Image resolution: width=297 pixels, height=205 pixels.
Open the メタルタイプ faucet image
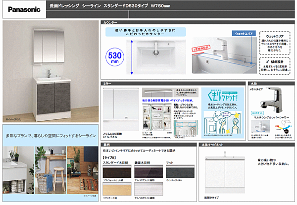coord(271,100)
